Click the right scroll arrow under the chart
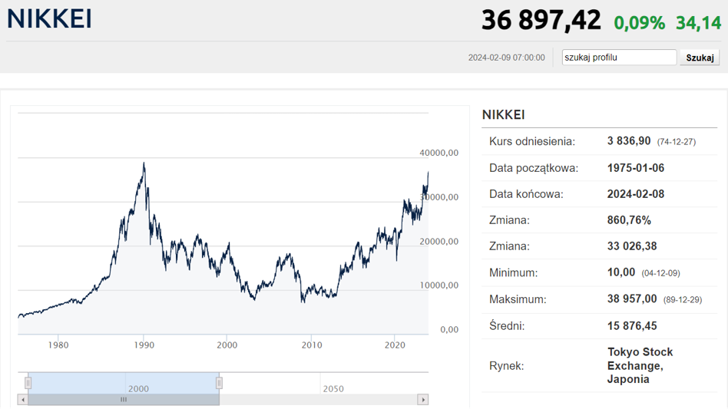The height and width of the screenshot is (409, 728). [x=423, y=399]
